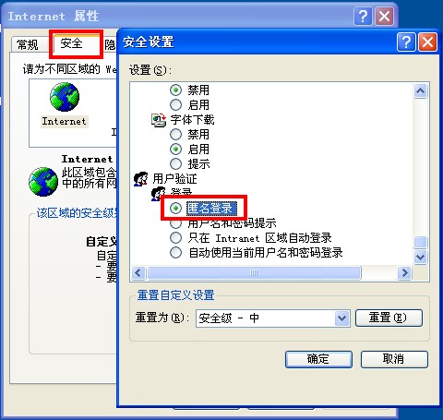Select 禁用 under 字体下载

pos(175,135)
